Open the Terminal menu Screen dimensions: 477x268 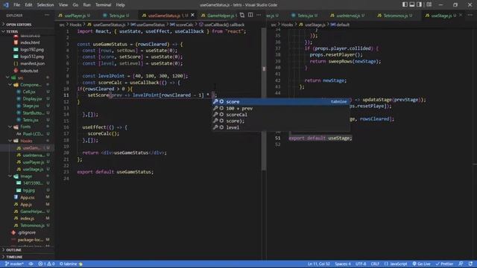coord(104,5)
